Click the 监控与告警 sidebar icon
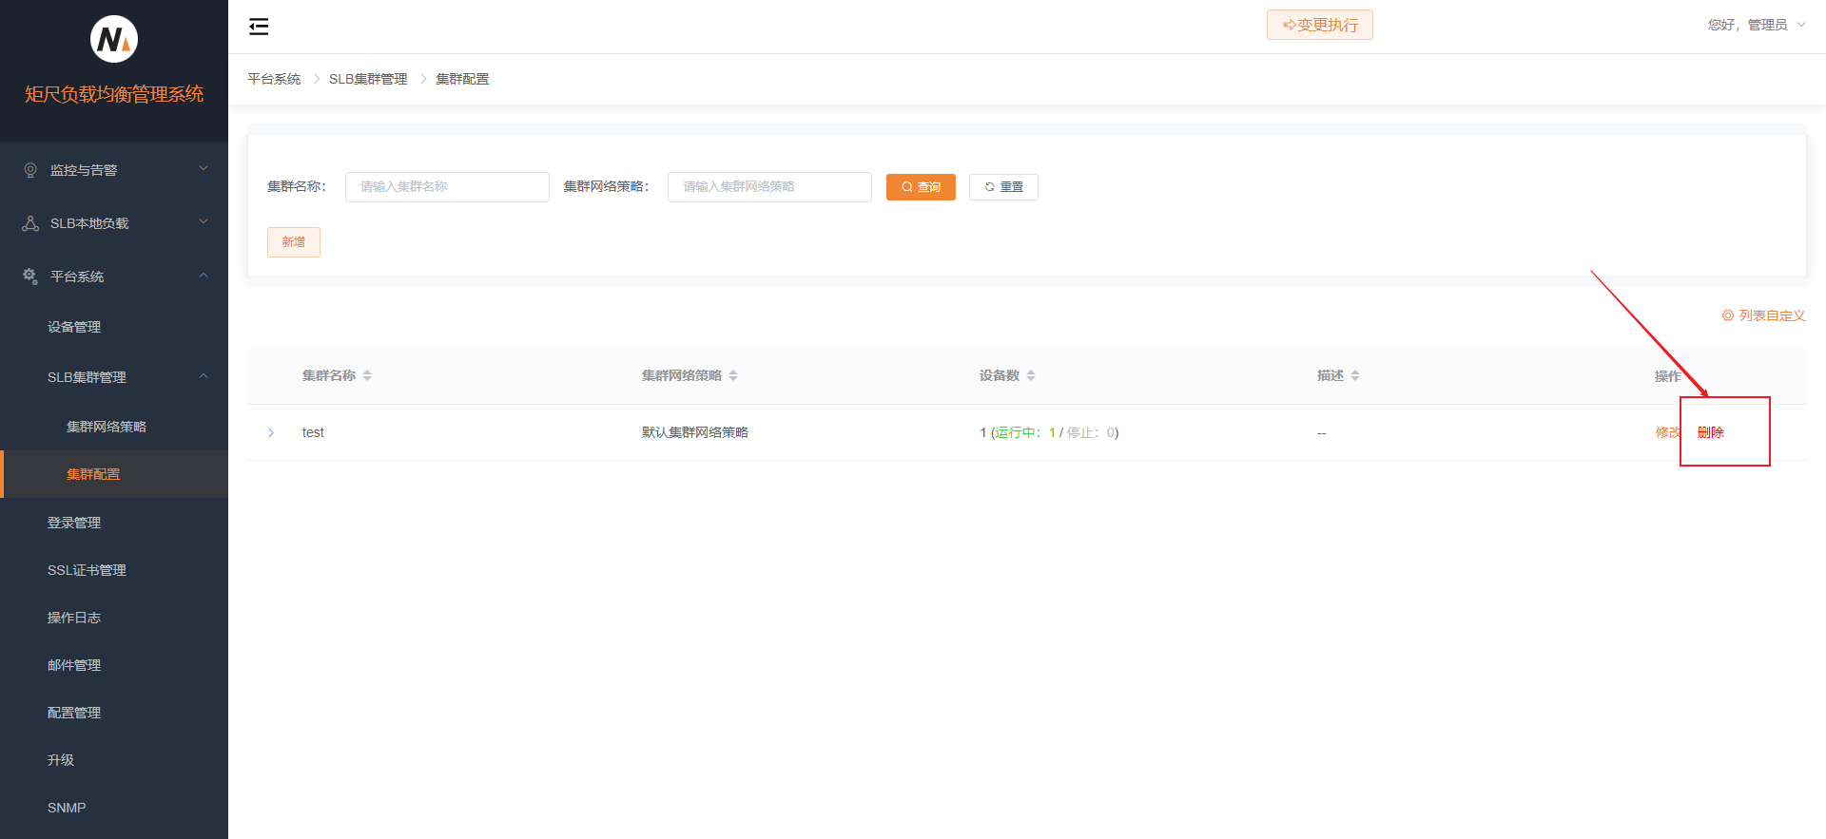The height and width of the screenshot is (839, 1826). coord(30,170)
